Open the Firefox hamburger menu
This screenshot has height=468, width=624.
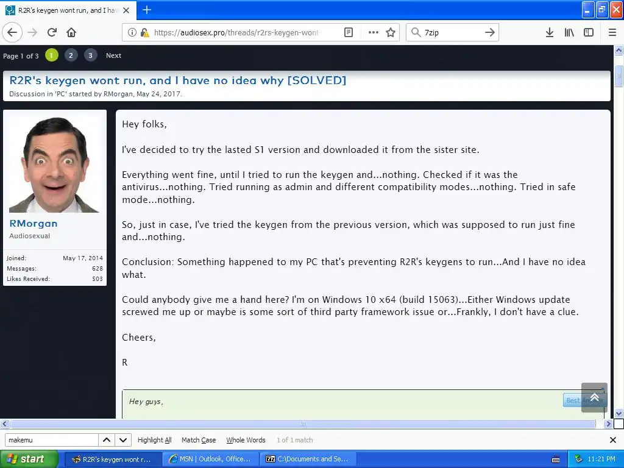point(612,32)
